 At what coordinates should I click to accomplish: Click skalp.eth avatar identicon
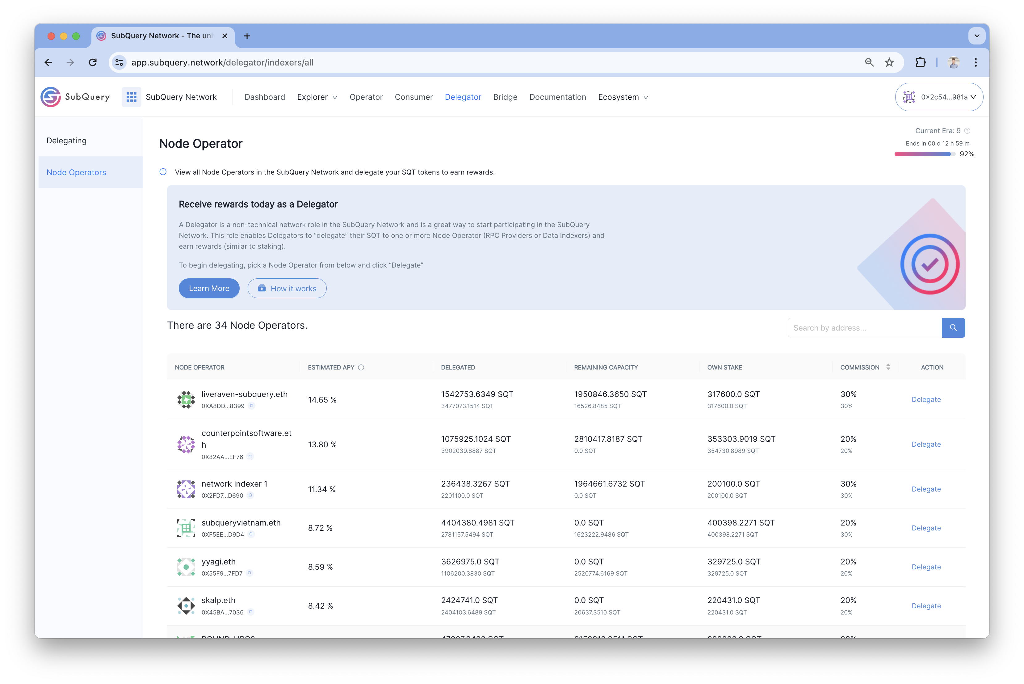click(186, 606)
